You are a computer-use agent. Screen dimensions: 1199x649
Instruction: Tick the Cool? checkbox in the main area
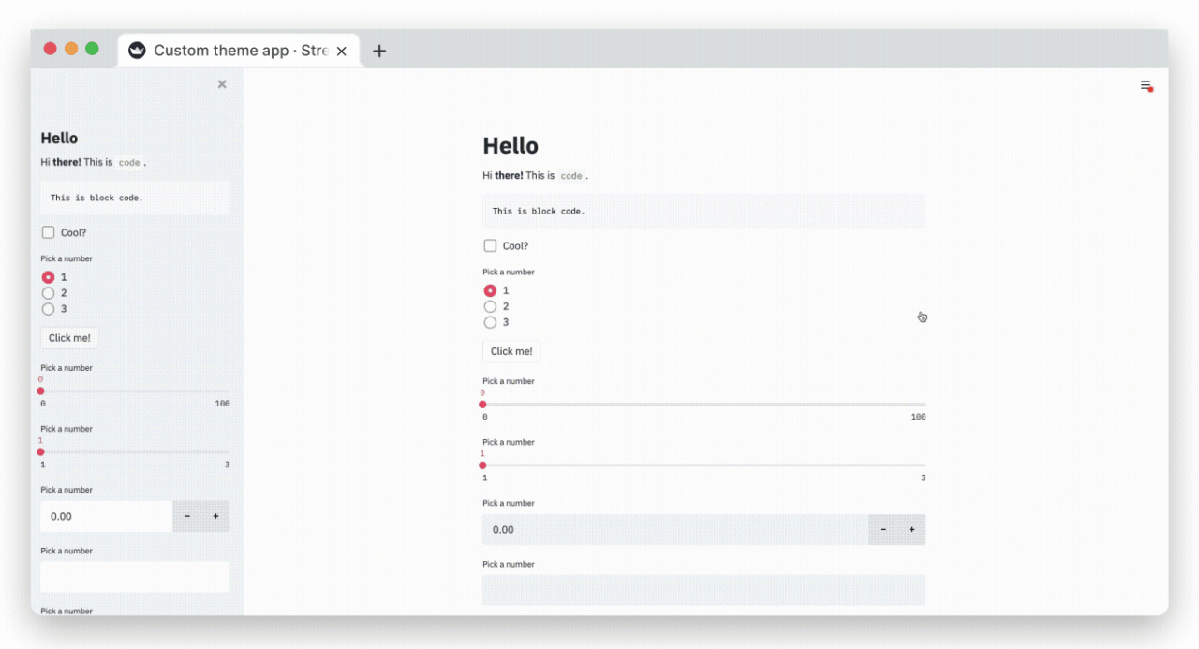point(490,245)
